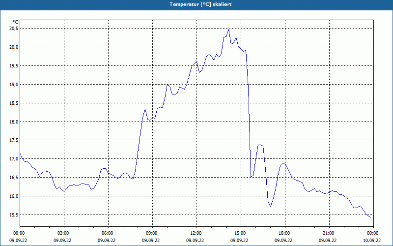Image resolution: width=393 pixels, height=246 pixels.
Task: Click the 06:00 time label
Action: tap(108, 233)
